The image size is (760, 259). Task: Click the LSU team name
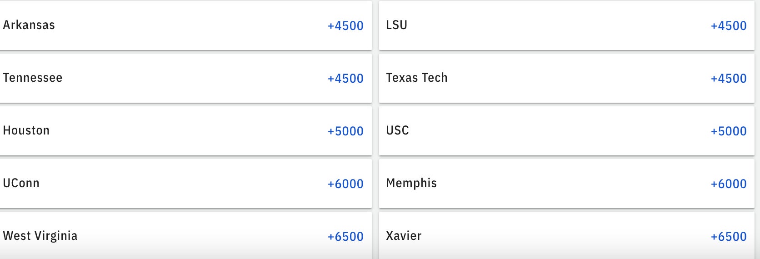point(396,25)
